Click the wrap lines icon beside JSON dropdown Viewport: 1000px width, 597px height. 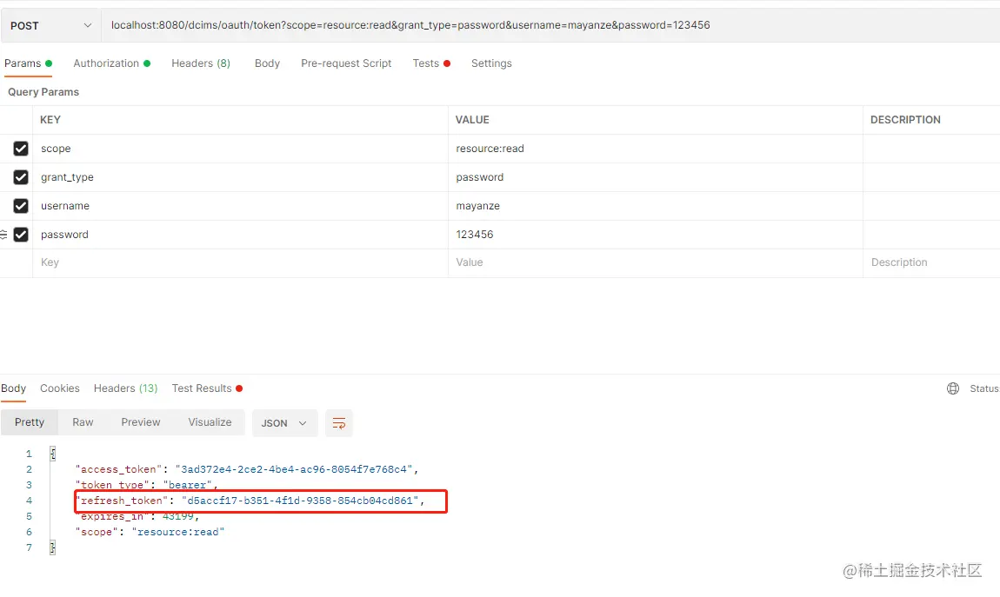tap(339, 423)
